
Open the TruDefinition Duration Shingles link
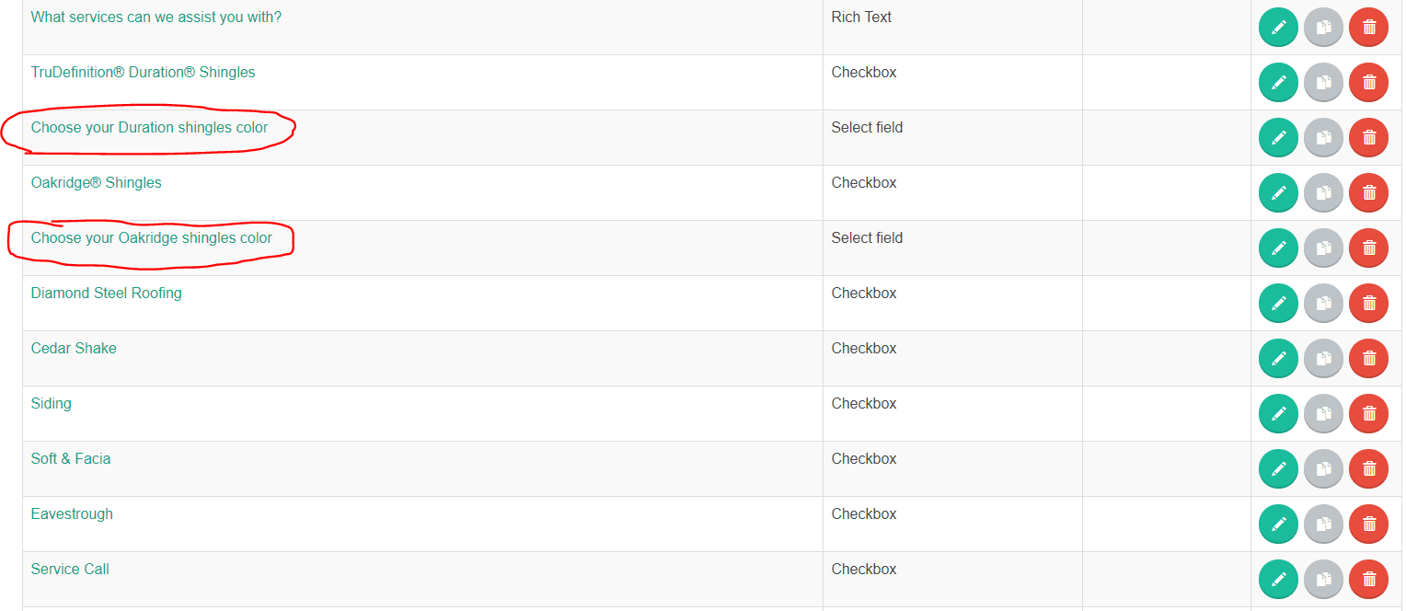143,72
